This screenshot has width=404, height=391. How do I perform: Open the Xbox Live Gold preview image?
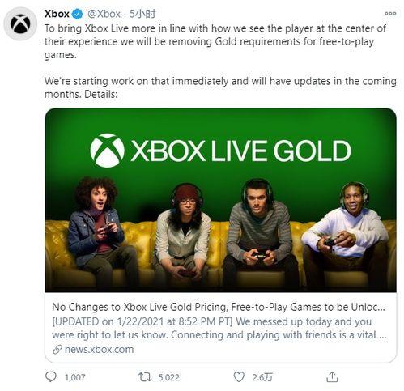pyautogui.click(x=220, y=200)
